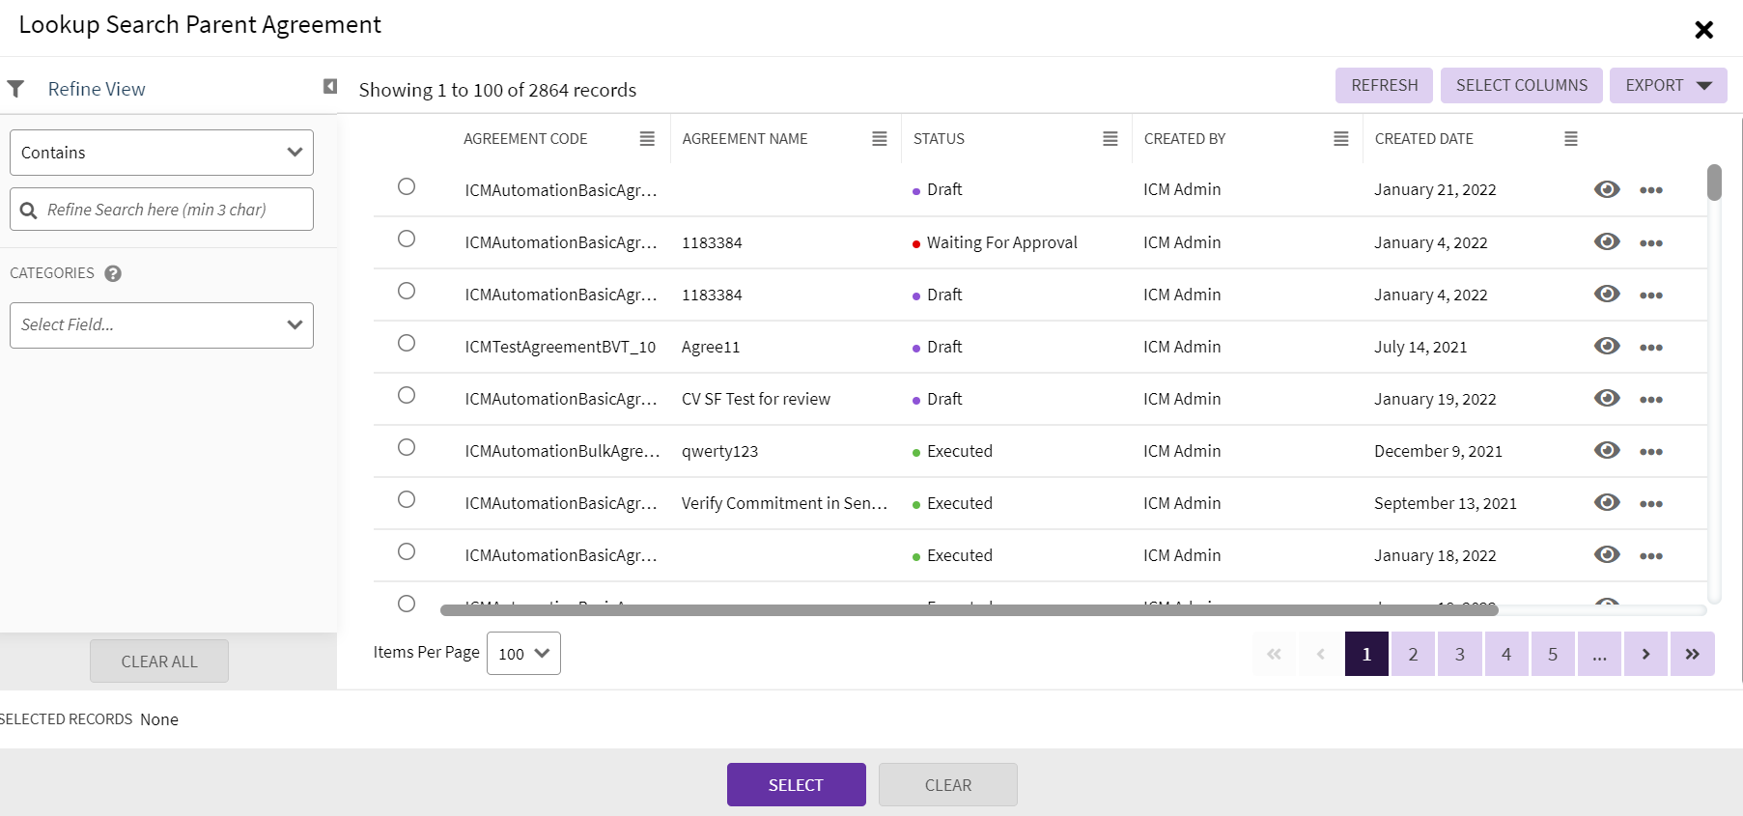Screen dimensions: 1743x816
Task: Click the Refine View filter icon
Action: click(15, 89)
